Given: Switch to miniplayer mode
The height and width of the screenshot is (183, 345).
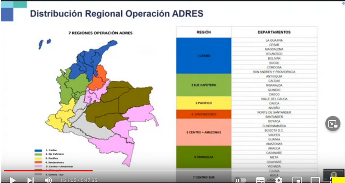Looking at the screenshot, I should (297, 181).
